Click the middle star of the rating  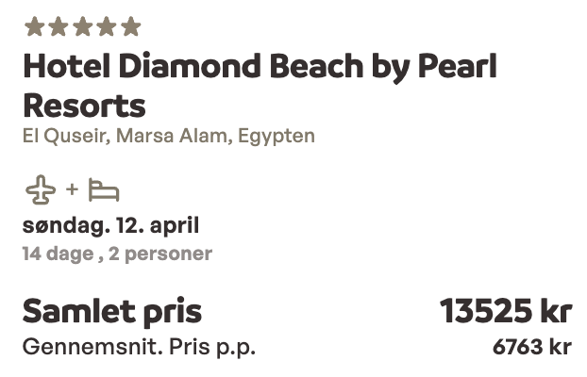tap(83, 26)
